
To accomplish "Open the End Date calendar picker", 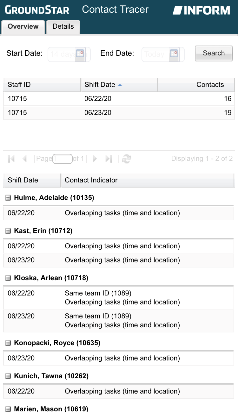I will tap(174, 53).
